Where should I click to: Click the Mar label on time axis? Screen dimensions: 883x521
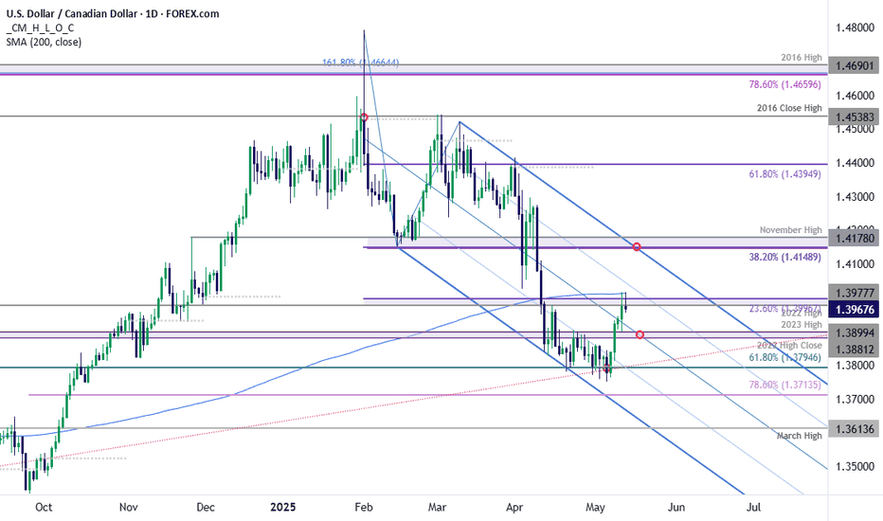437,507
